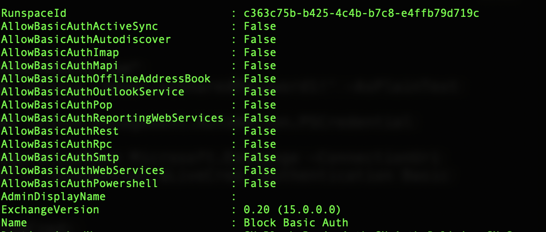The image size is (546, 232).
Task: Select the AllowBasicAuthImap label
Action: tap(60, 53)
